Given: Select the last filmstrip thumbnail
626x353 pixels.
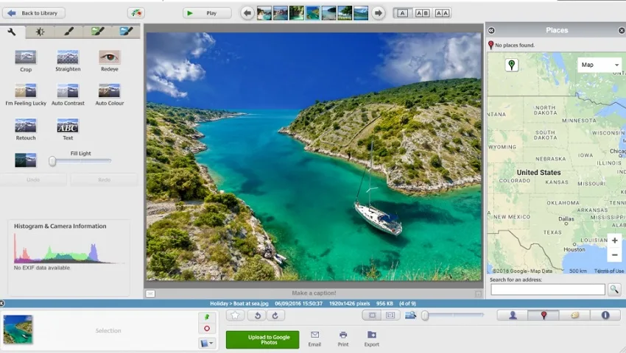Looking at the screenshot, I should tap(361, 13).
